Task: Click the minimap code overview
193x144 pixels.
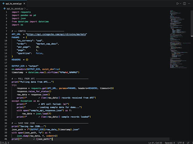Action: click(x=180, y=39)
